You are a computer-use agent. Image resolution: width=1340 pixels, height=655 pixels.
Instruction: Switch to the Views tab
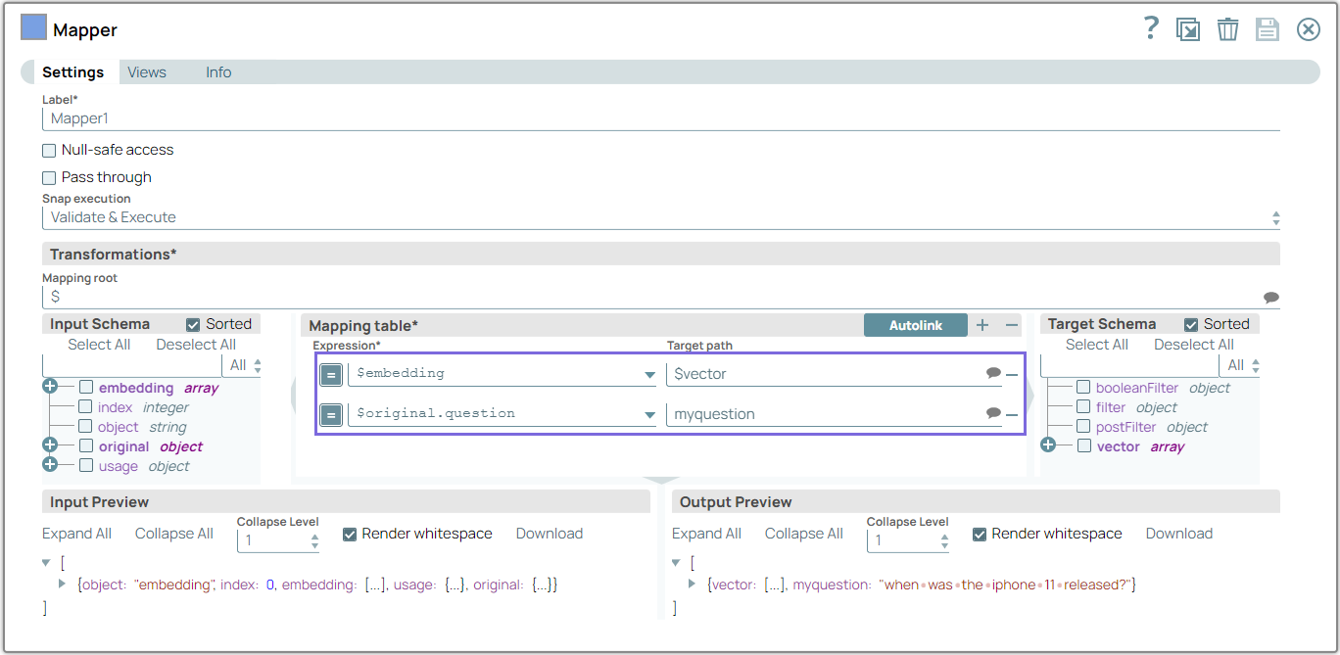tap(146, 71)
